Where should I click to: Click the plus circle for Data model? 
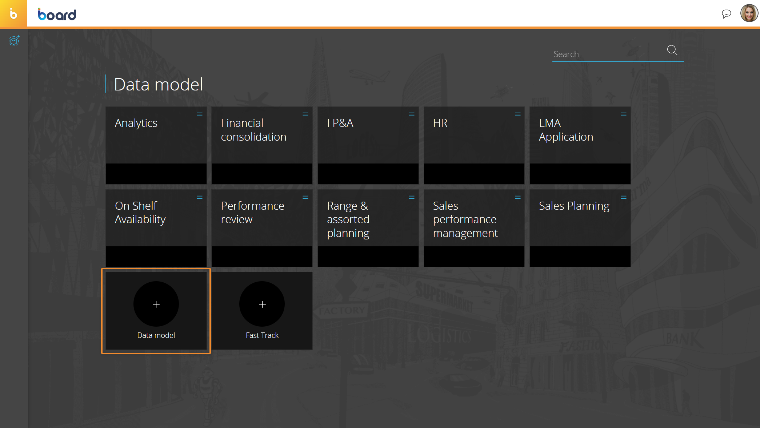[x=156, y=304]
